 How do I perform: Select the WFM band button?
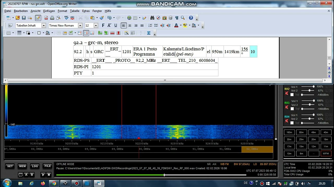[326, 153]
